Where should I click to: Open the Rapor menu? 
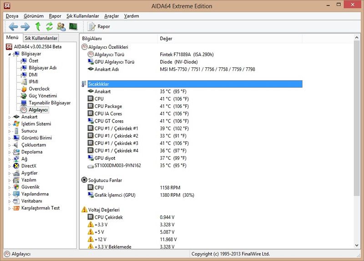55,16
